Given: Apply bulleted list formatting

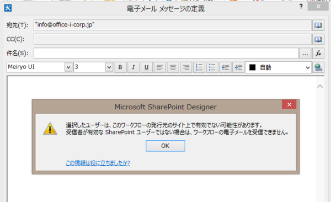Looking at the screenshot, I should click(212, 67).
